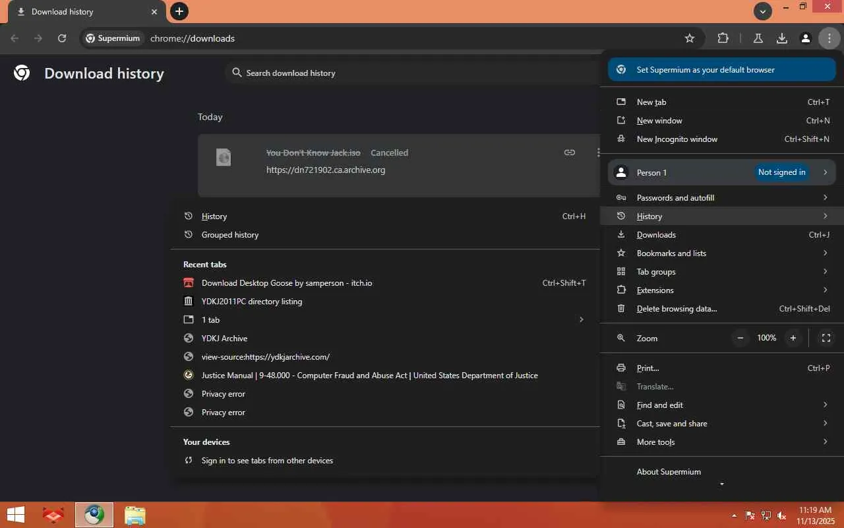This screenshot has width=844, height=528.
Task: Reload the page with the refresh icon
Action: coord(62,38)
